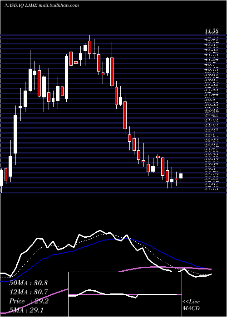Click the NASDAQ LIME chart title
Screen dimensions: 227x317
[21, 5]
